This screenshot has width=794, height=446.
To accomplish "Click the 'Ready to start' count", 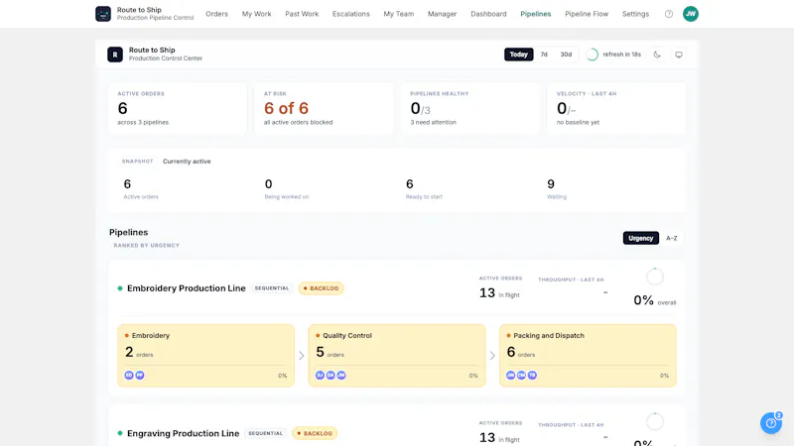I will tap(410, 184).
